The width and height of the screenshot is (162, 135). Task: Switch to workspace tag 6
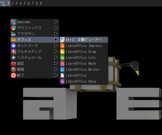click(29, 3)
